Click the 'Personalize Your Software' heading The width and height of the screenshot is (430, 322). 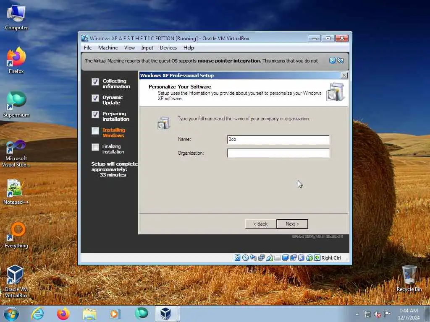click(180, 87)
